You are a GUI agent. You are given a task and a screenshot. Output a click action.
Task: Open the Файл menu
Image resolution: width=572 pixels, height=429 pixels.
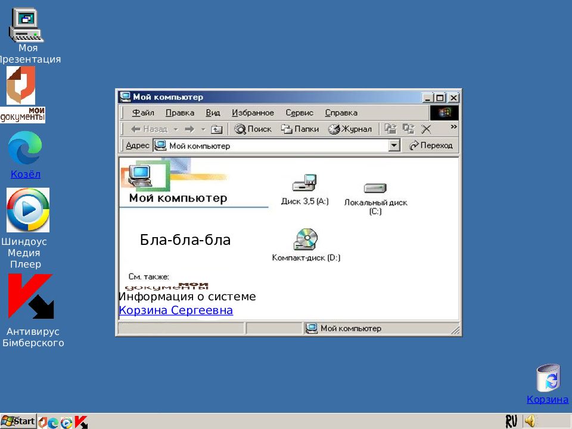(143, 113)
